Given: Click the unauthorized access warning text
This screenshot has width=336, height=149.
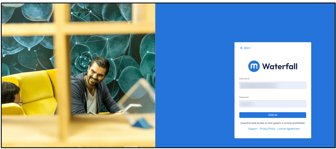Looking at the screenshot, I should 273,123.
